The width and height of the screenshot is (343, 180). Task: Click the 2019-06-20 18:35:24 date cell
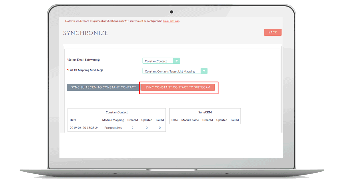click(x=84, y=128)
